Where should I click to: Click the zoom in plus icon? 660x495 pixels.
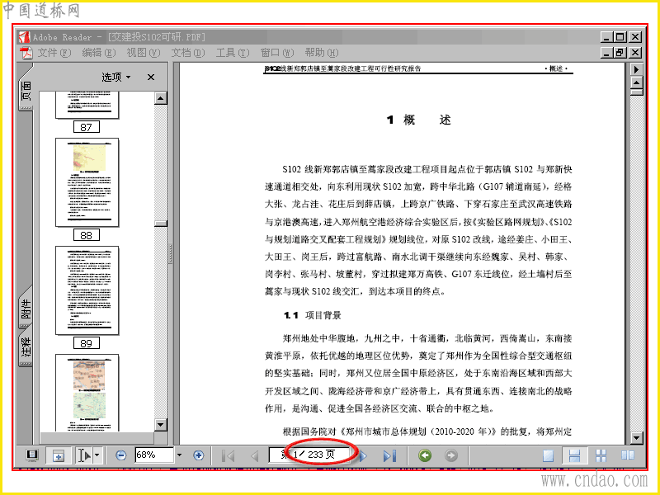click(198, 455)
